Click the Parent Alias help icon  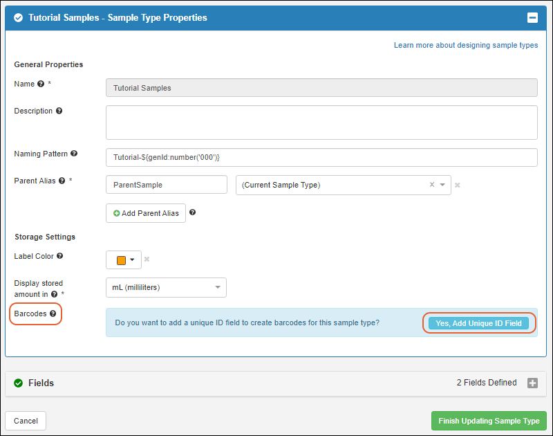point(62,181)
